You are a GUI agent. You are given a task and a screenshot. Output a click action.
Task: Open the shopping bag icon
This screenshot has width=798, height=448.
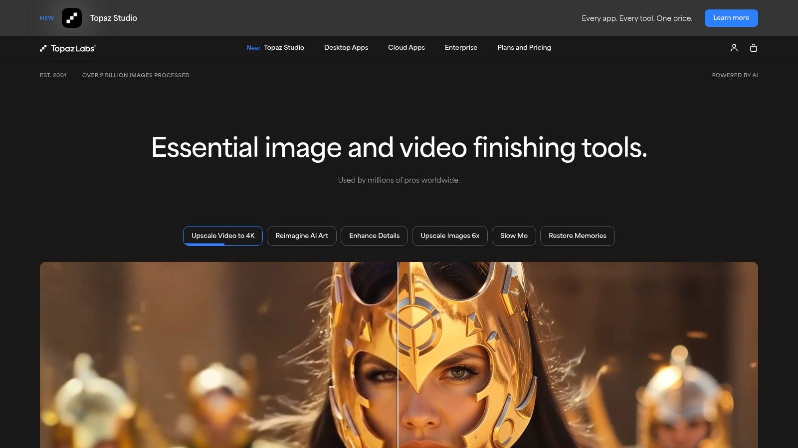[754, 48]
